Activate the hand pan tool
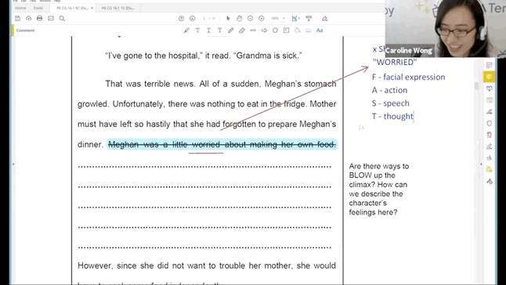The height and width of the screenshot is (285, 506). coord(239,18)
